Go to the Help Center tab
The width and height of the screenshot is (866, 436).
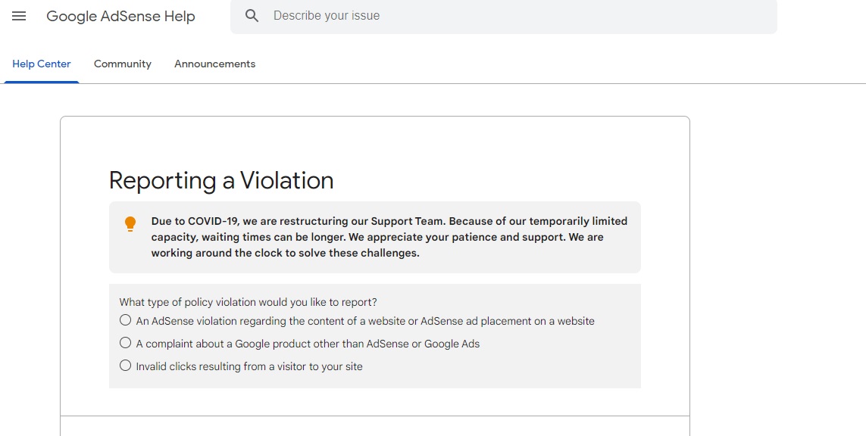pos(42,64)
